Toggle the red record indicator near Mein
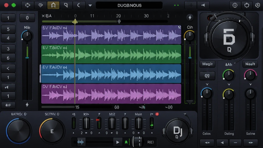This screenshot has width=263, height=148. point(157,114)
